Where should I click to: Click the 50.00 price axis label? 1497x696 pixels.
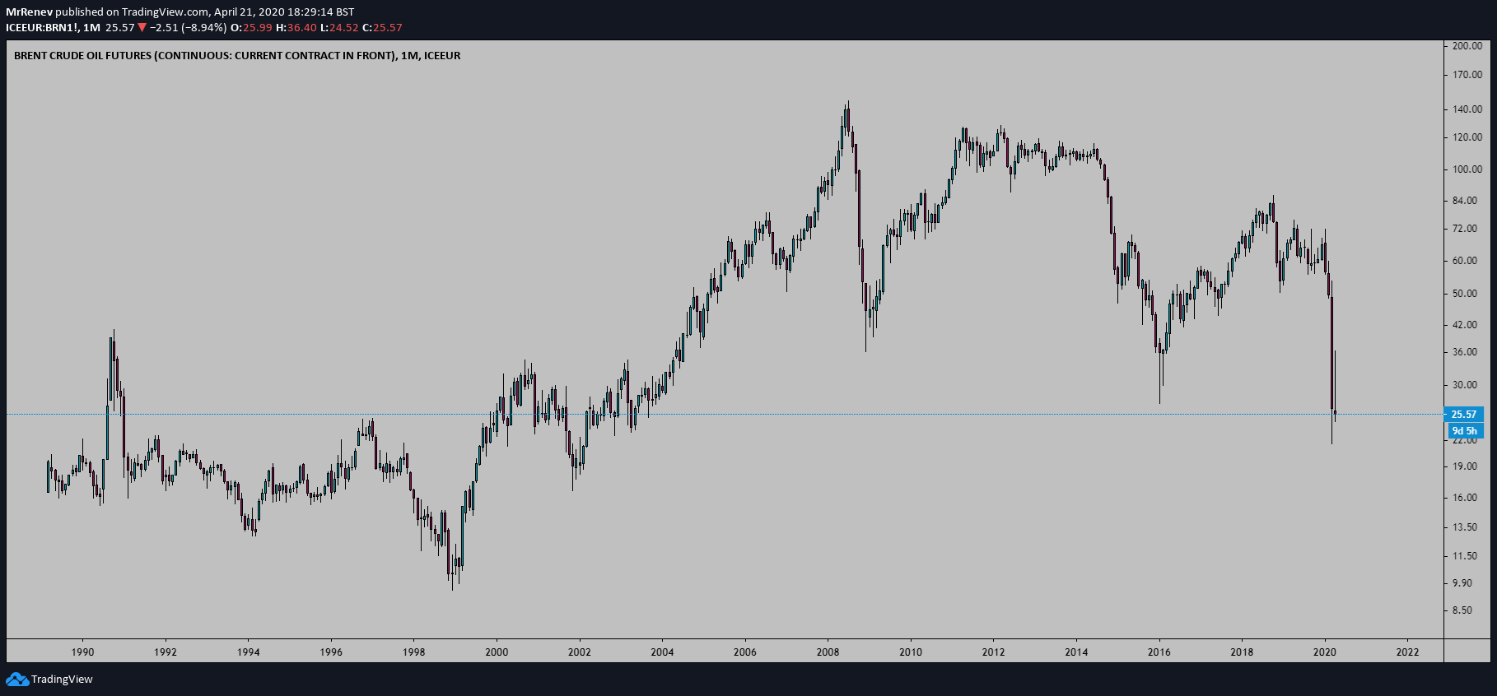[x=1465, y=294]
